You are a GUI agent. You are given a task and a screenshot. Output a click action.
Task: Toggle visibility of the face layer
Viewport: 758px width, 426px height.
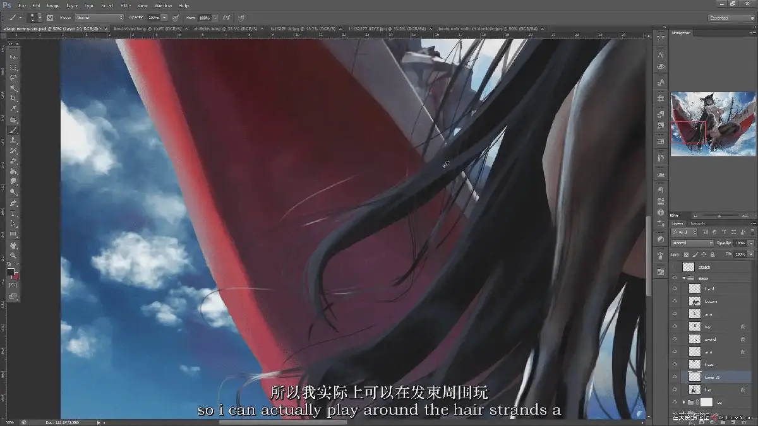(x=675, y=364)
